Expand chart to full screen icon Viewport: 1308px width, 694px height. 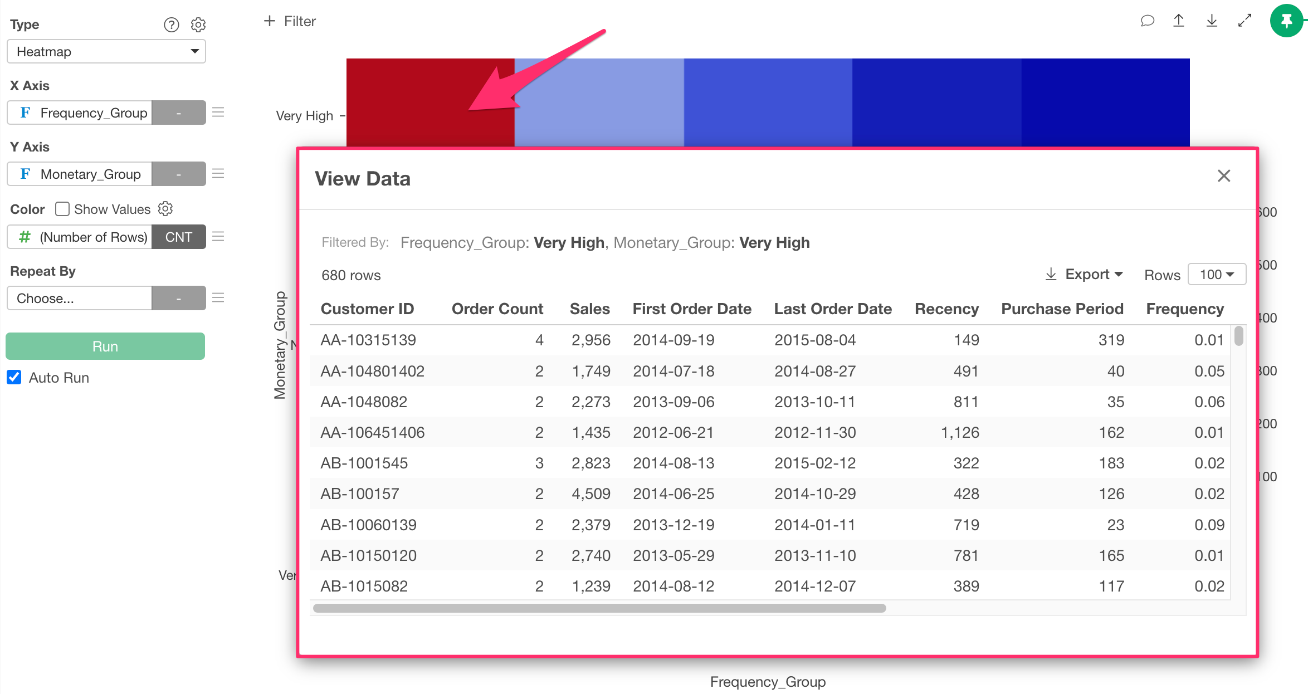point(1244,21)
